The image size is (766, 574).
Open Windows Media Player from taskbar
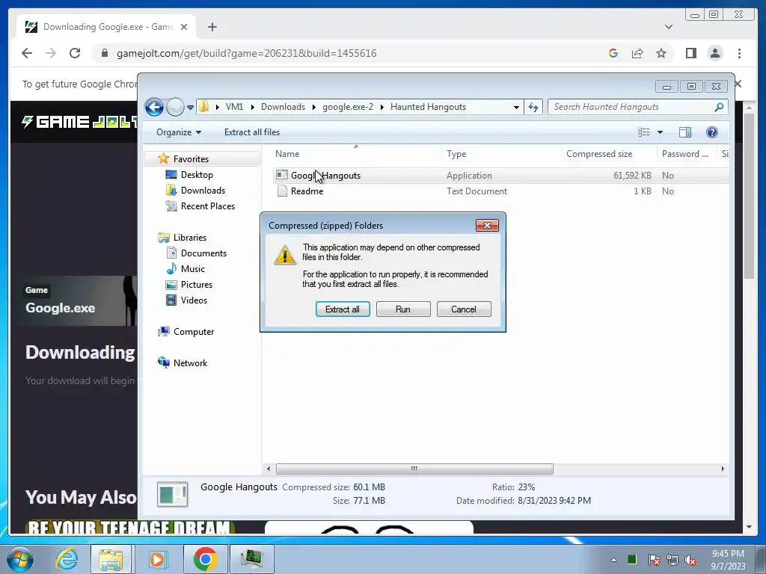157,559
